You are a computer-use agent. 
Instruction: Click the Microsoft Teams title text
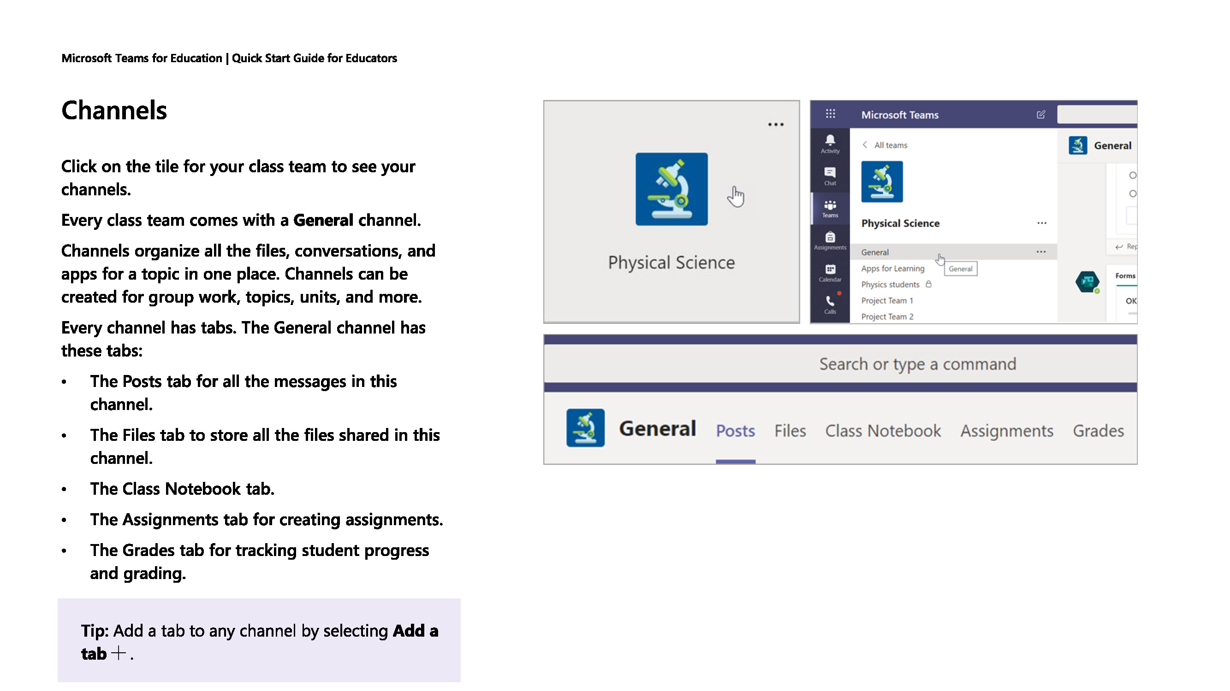coord(900,114)
